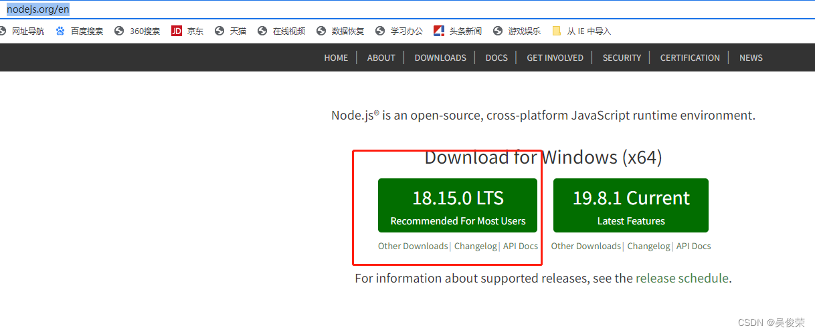Open the 游戏娱乐 bookmark
This screenshot has width=815, height=334.
coord(525,31)
